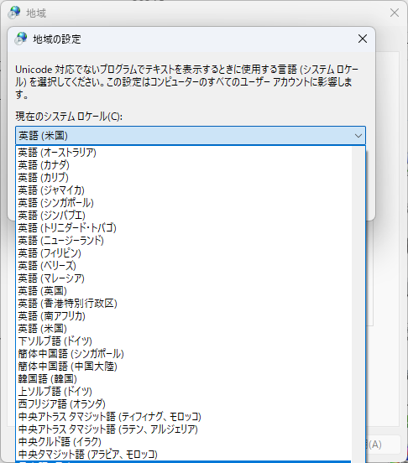Pick 中央クルド語 (イラク) locale
Viewport: 408px width, 463px height.
pyautogui.click(x=184, y=442)
